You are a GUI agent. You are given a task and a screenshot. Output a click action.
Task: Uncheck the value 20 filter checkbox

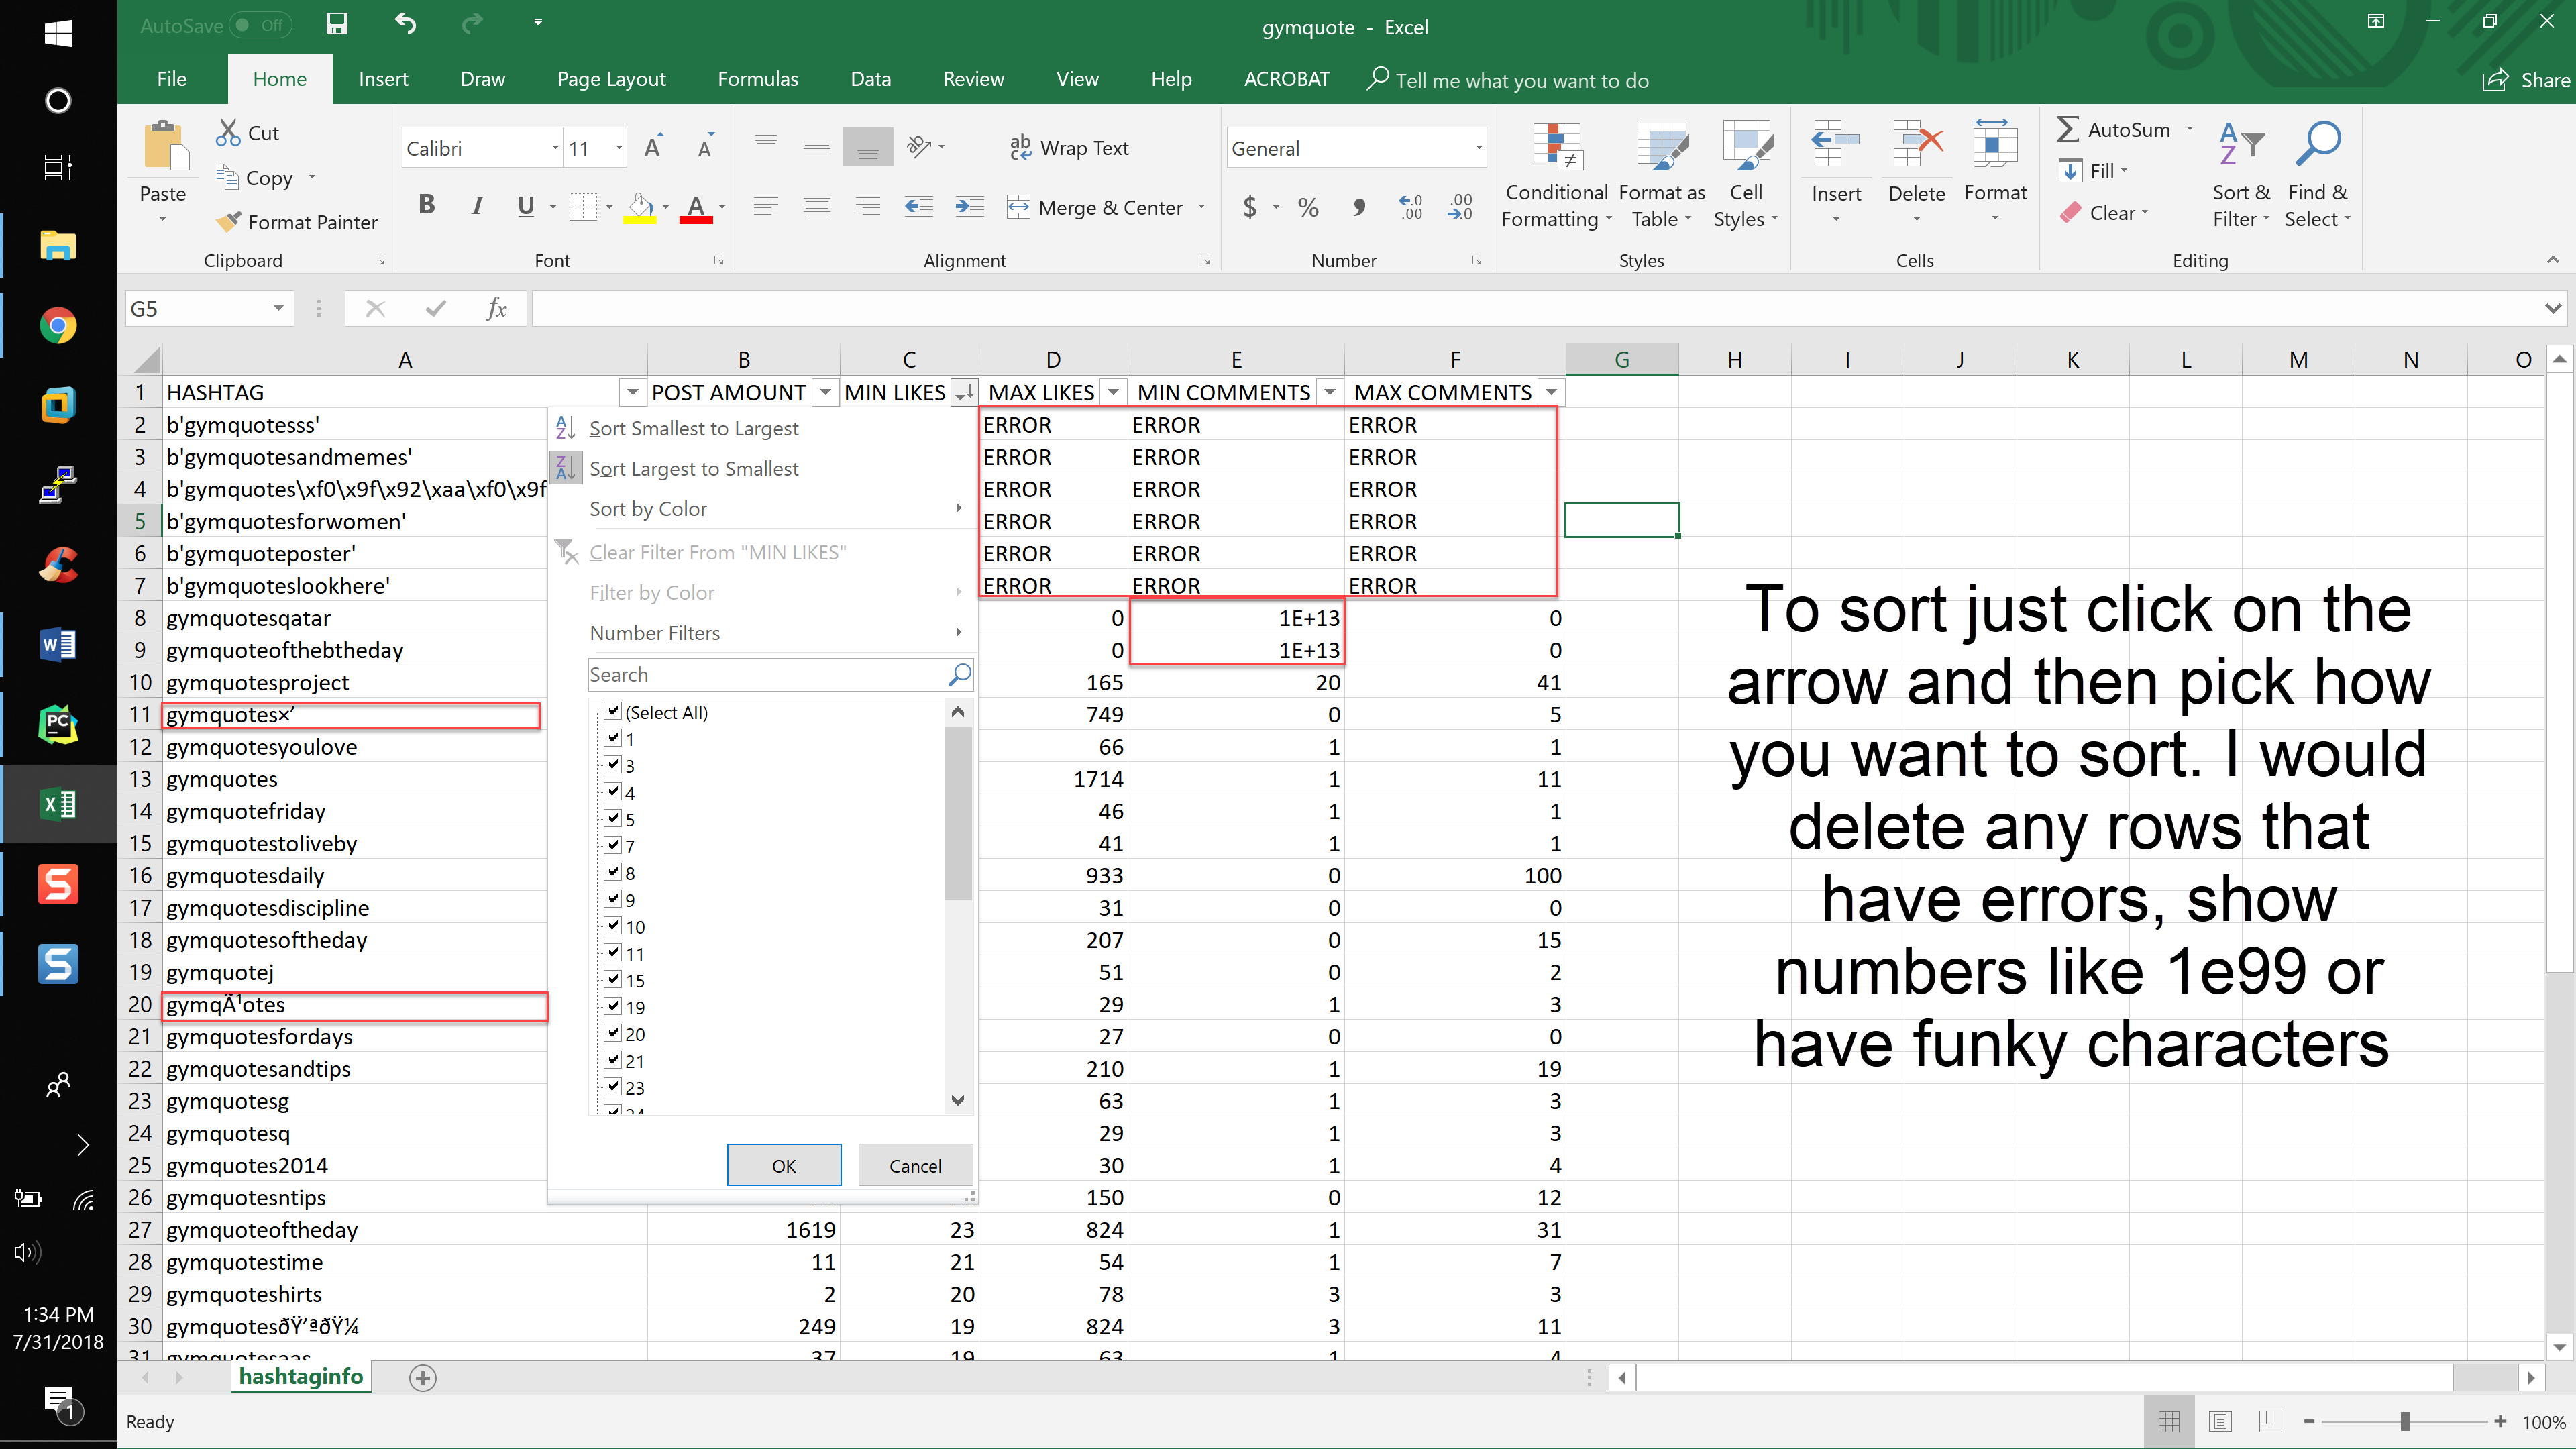[x=613, y=1033]
